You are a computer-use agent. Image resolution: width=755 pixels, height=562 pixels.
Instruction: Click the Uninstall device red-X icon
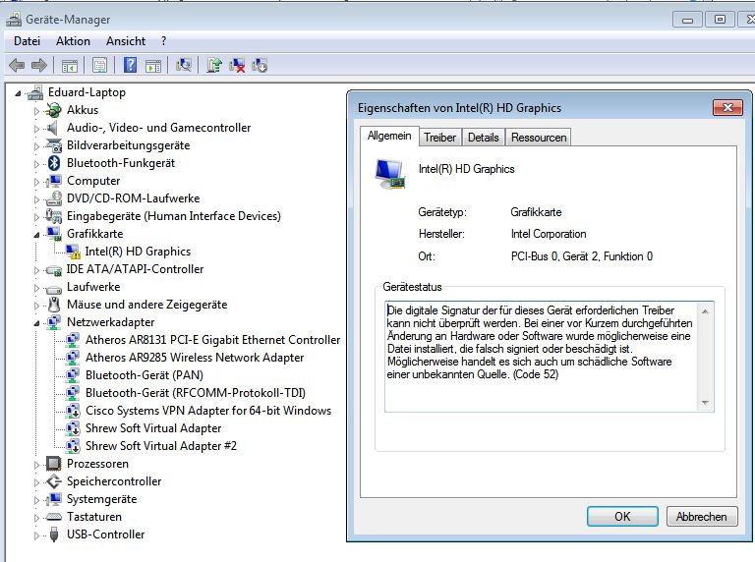click(237, 65)
